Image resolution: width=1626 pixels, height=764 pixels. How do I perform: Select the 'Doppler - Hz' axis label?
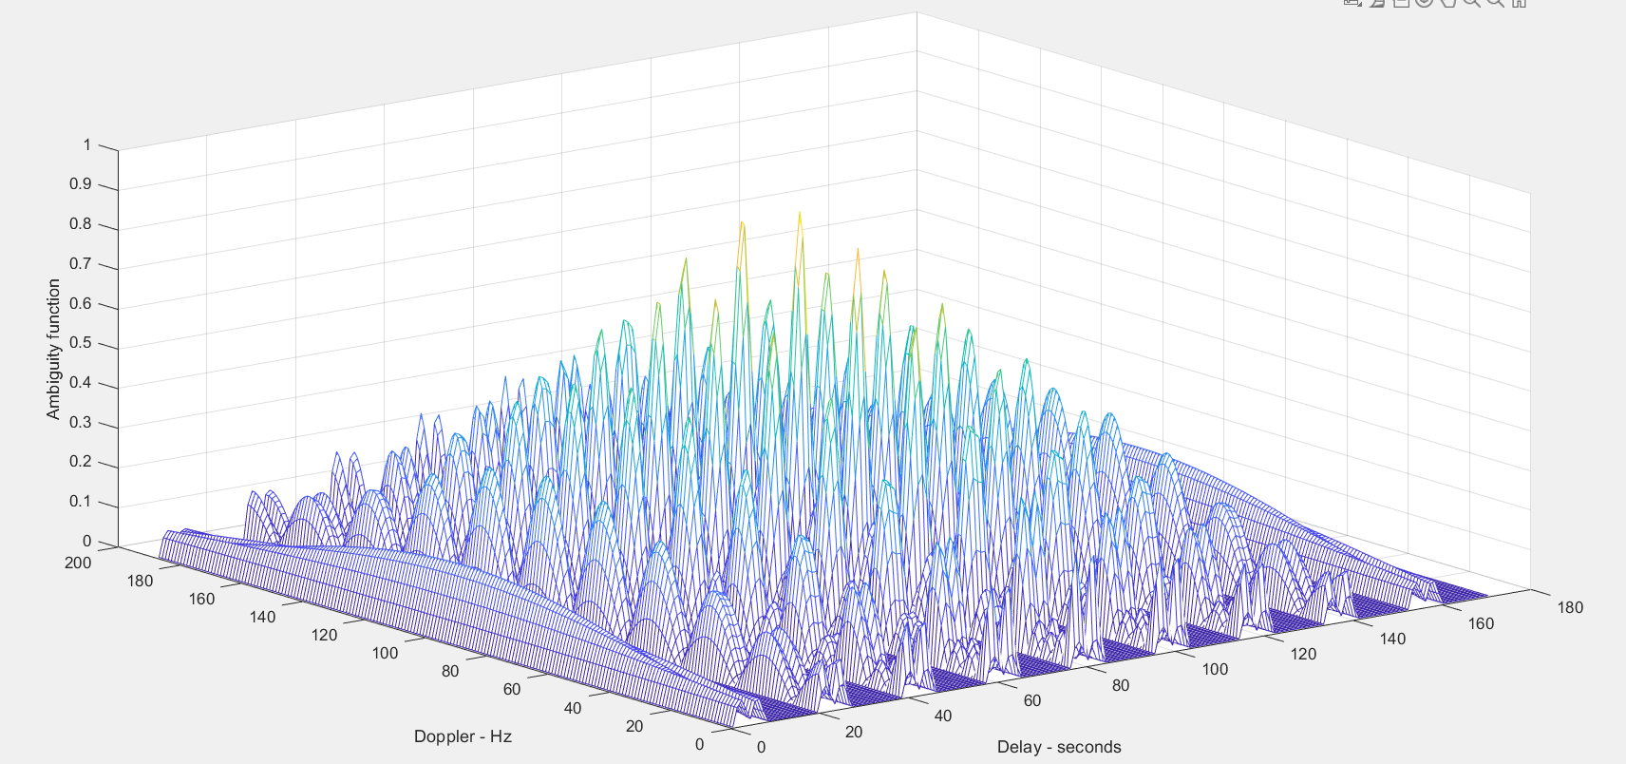point(463,736)
